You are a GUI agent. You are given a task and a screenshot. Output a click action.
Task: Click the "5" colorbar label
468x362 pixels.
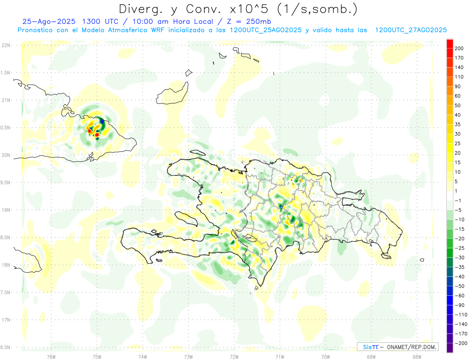pos(456,182)
